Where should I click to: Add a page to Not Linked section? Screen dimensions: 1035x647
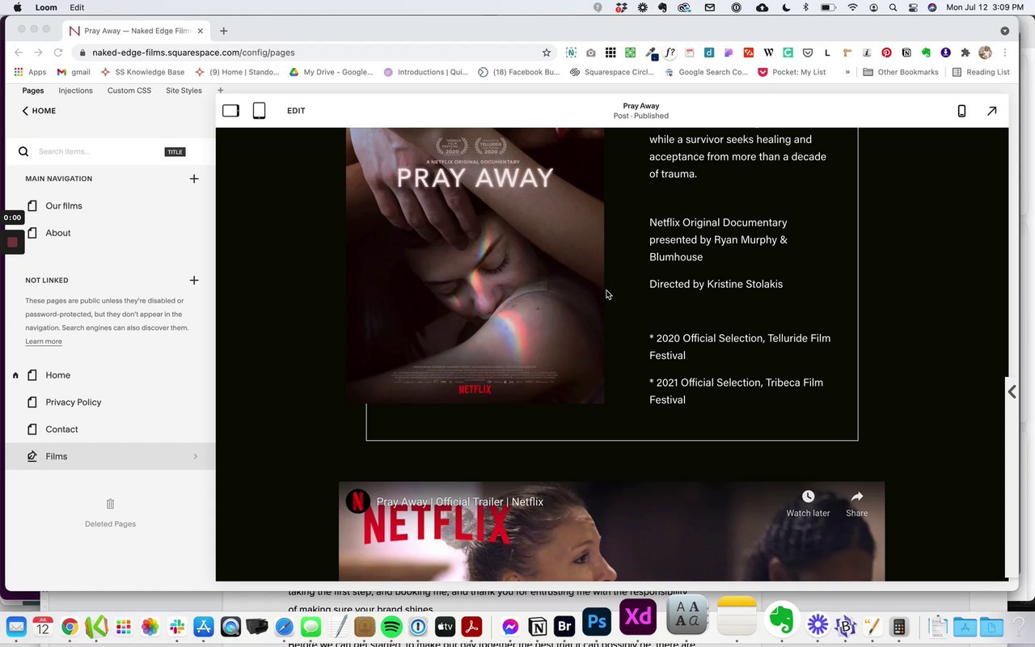point(194,281)
